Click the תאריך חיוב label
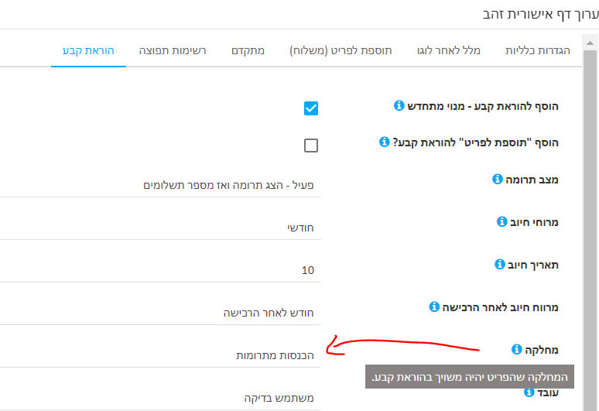This screenshot has height=411, width=599. tap(533, 265)
